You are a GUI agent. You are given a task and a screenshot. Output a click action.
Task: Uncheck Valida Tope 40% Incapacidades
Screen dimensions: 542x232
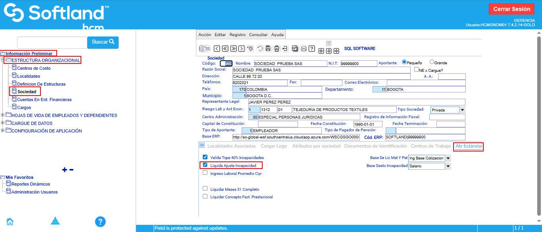(205, 157)
